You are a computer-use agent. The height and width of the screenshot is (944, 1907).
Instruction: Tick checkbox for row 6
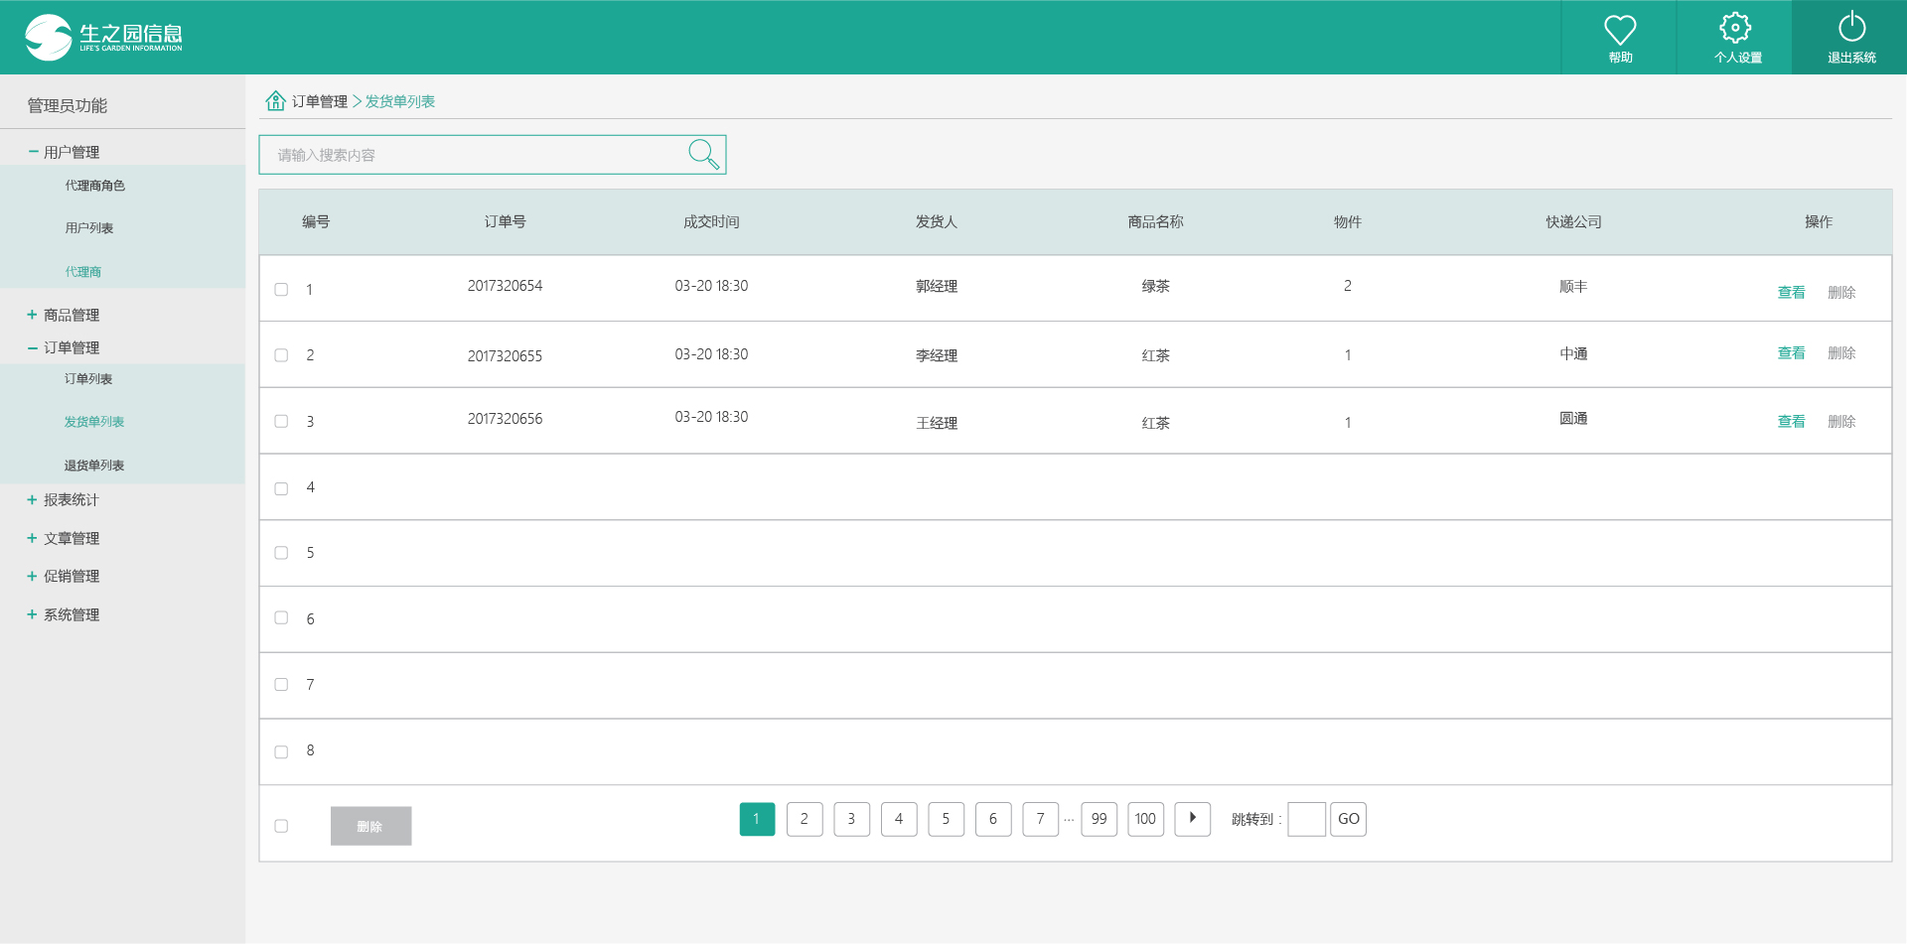(281, 617)
